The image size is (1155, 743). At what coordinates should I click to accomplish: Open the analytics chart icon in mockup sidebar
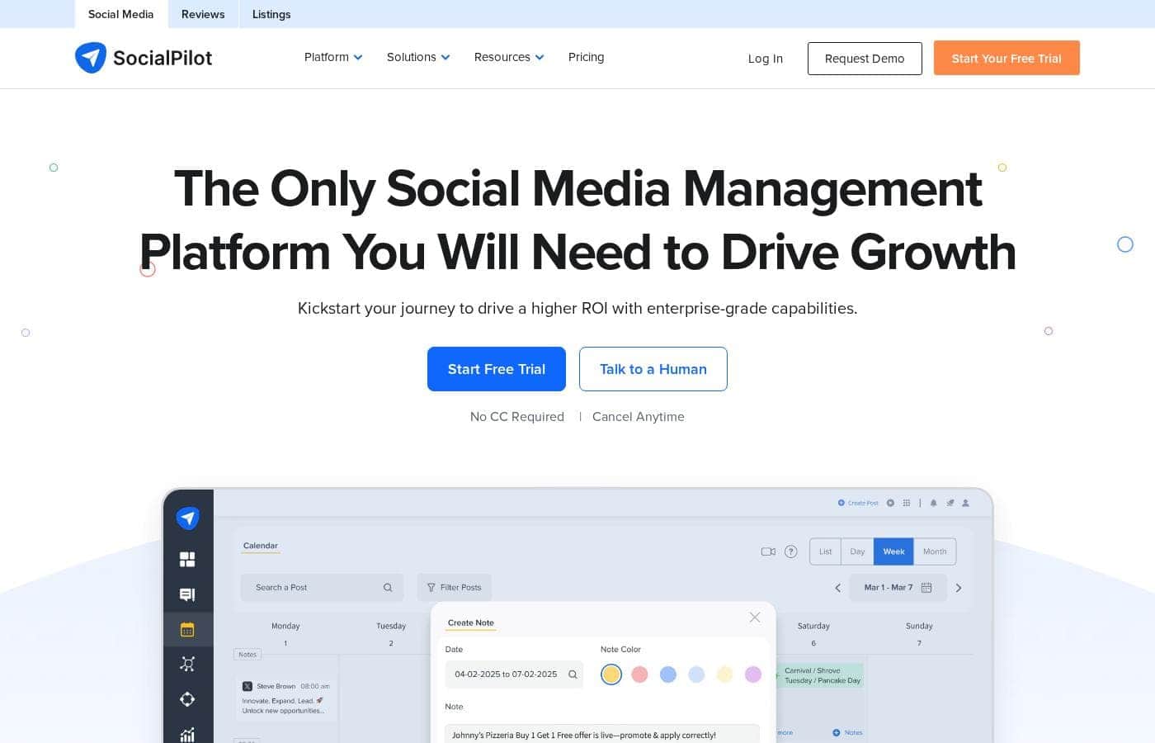tap(187, 734)
